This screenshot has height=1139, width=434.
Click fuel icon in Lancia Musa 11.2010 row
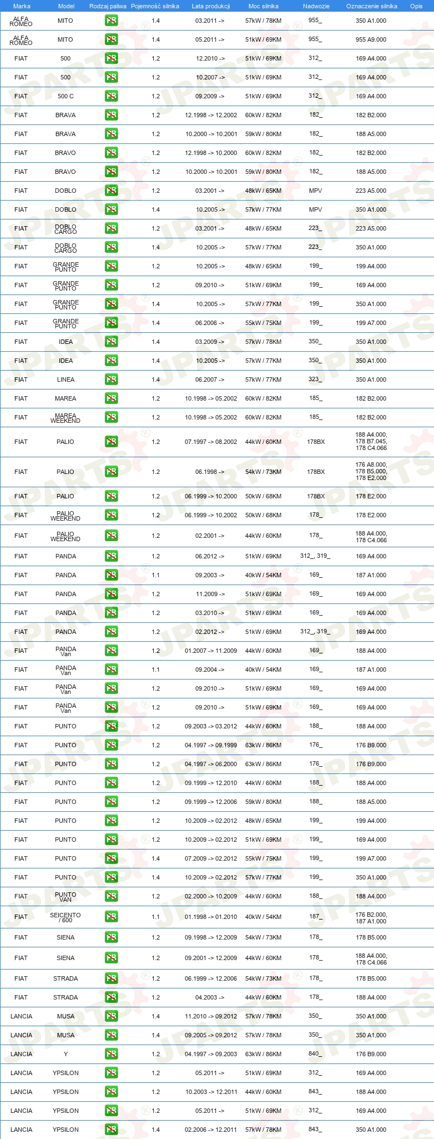(x=111, y=1016)
